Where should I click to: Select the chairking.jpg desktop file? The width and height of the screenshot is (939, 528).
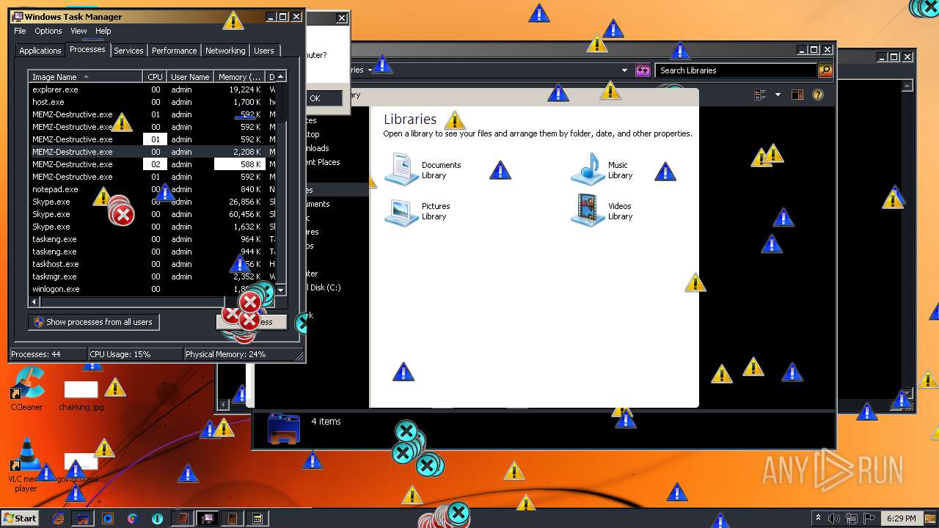pyautogui.click(x=81, y=396)
